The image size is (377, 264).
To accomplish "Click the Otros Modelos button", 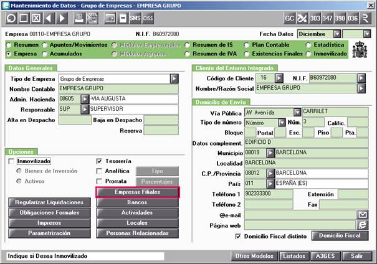I will pos(254,256).
